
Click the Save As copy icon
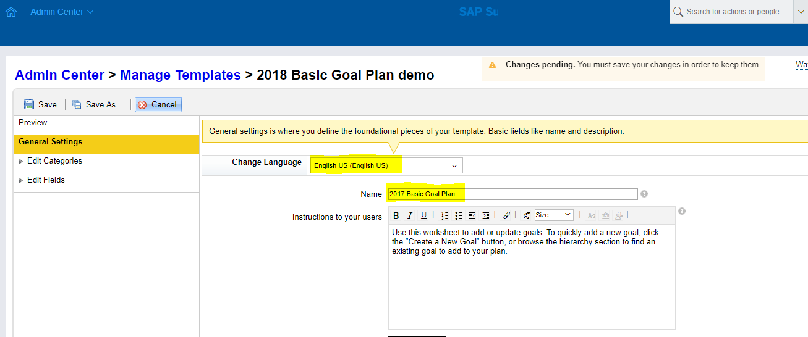point(77,105)
